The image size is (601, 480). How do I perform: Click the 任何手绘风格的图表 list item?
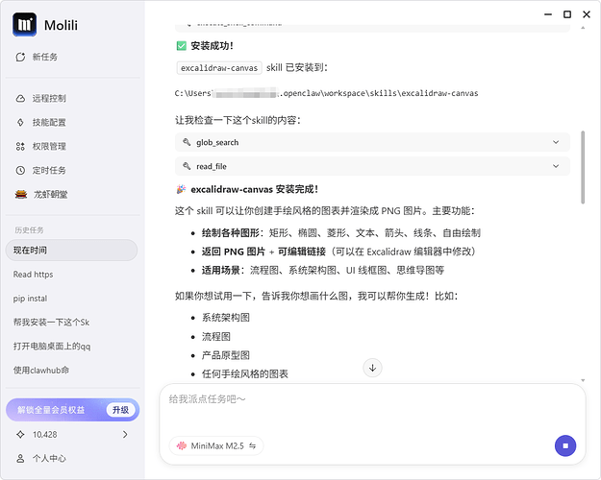coord(245,374)
